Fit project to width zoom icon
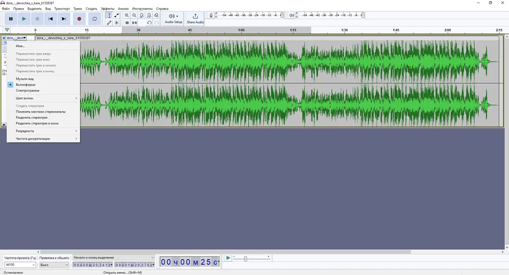 149,15
